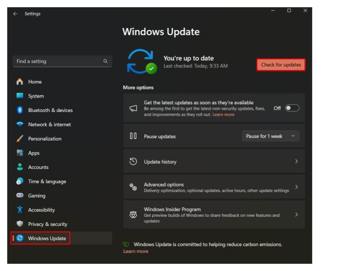Click the large update status sync icon
Screen dimensions: 361x271
(x=142, y=61)
